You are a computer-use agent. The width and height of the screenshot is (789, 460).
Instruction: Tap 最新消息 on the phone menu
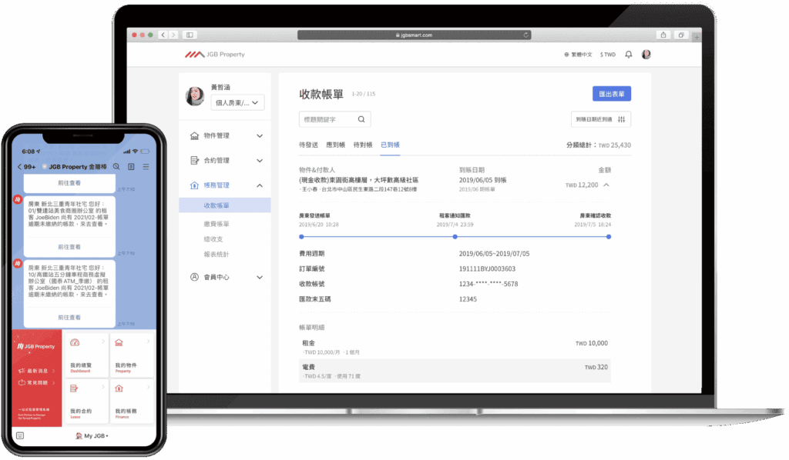tap(37, 371)
